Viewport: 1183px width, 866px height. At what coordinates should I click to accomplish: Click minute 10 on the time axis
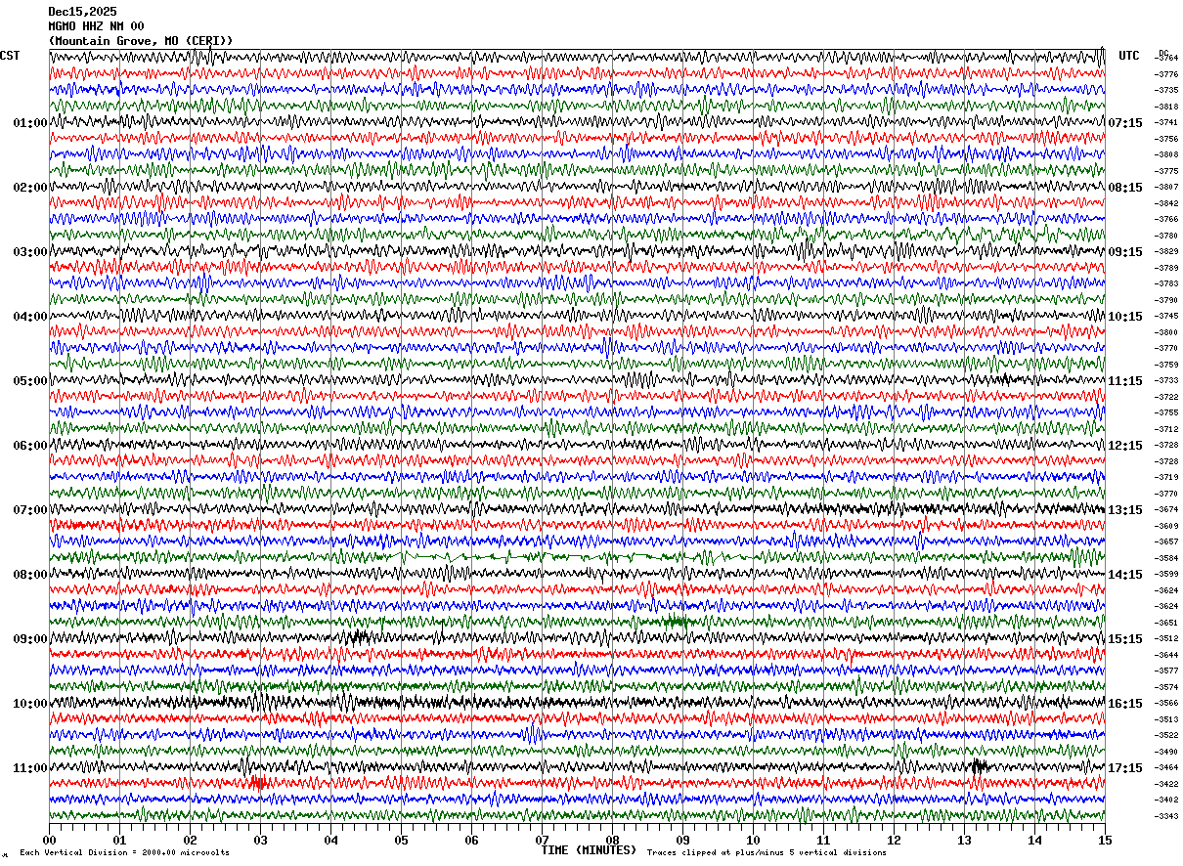pos(753,840)
